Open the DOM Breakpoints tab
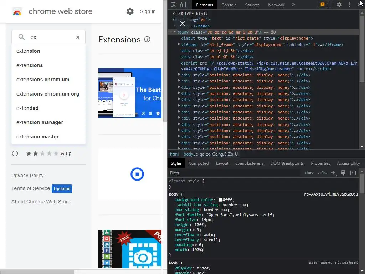 click(287, 163)
